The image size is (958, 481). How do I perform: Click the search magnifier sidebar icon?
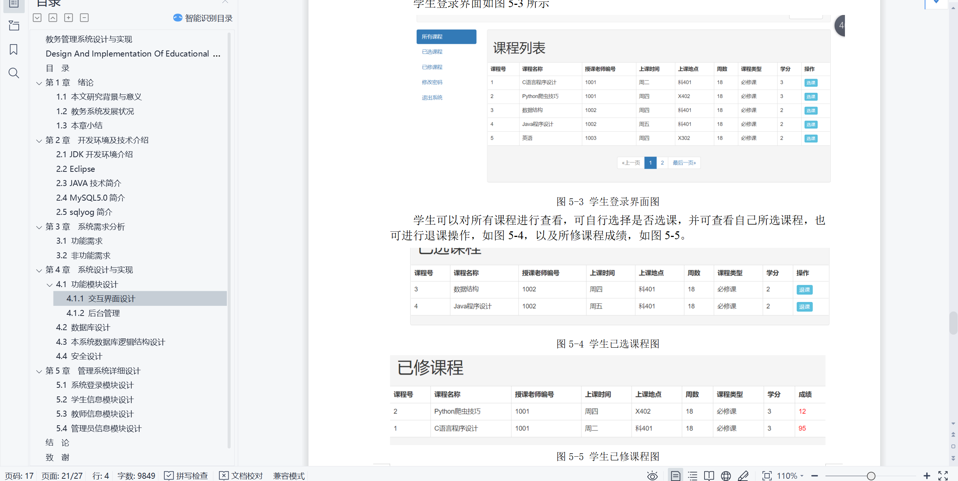coord(13,73)
